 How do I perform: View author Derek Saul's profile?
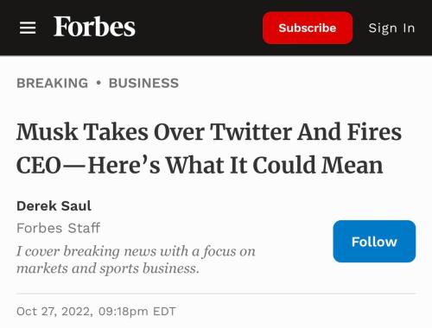[x=54, y=206]
